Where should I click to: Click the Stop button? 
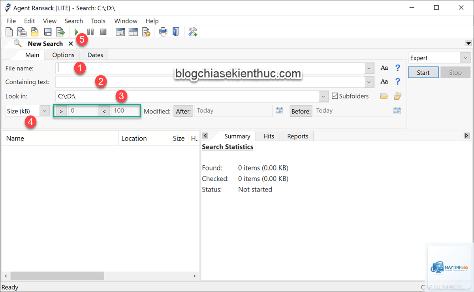tap(455, 72)
